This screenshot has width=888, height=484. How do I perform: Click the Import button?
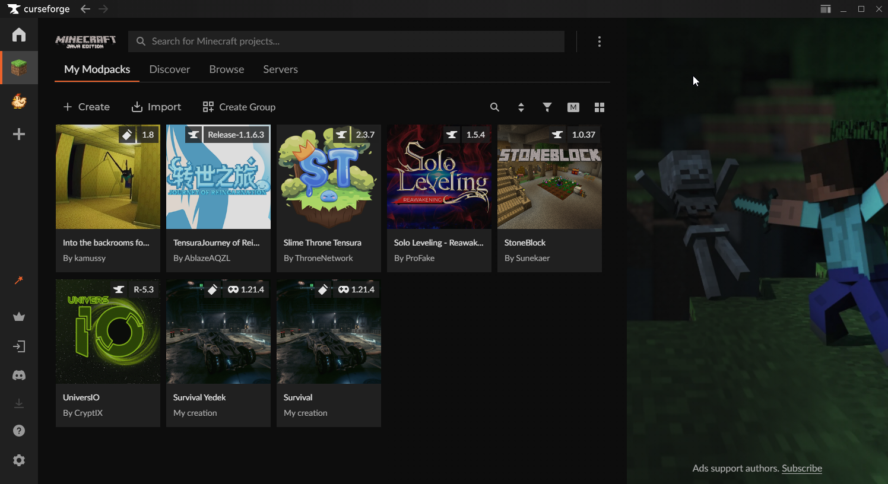[156, 107]
